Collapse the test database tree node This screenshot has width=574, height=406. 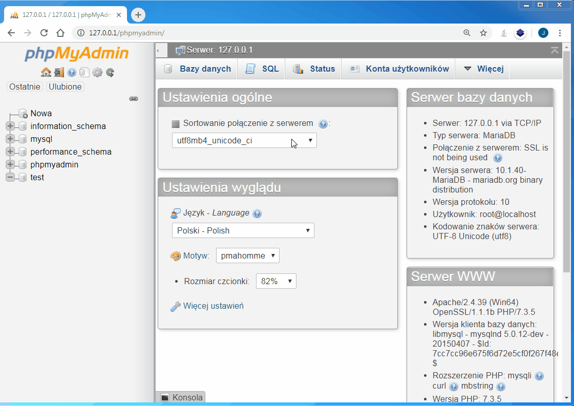pos(10,178)
